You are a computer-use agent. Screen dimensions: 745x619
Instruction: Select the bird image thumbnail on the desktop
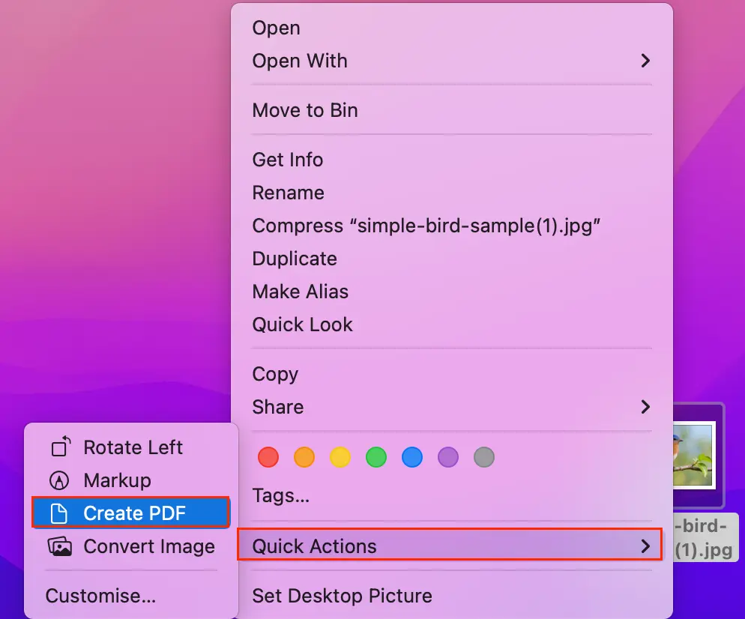tap(695, 455)
